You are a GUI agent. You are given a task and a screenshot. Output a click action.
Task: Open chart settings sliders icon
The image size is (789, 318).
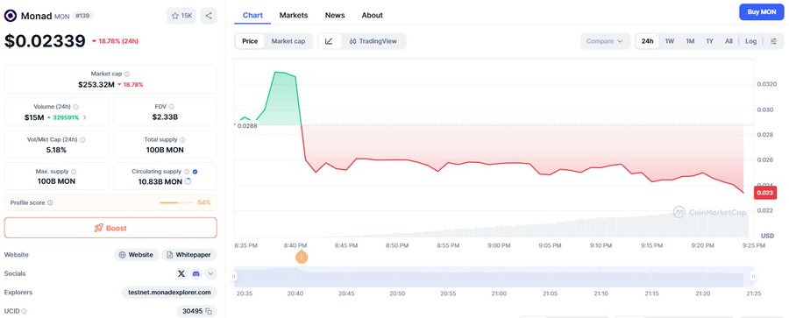coord(774,41)
